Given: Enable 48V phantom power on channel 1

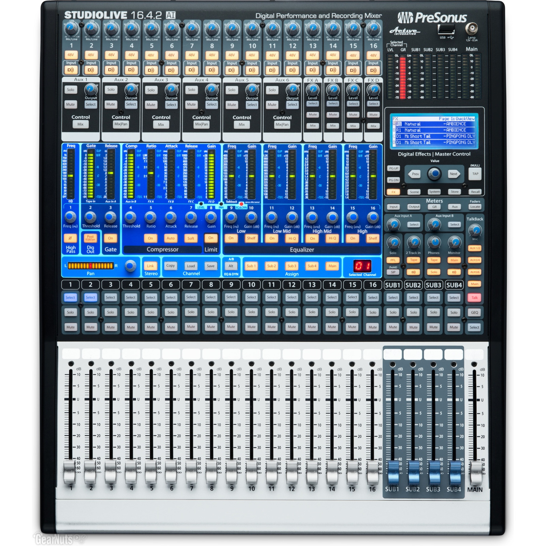Looking at the screenshot, I should 71,55.
